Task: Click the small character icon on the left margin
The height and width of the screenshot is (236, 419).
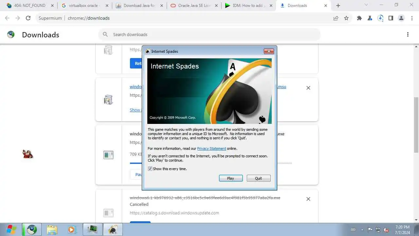Action: pos(28,154)
